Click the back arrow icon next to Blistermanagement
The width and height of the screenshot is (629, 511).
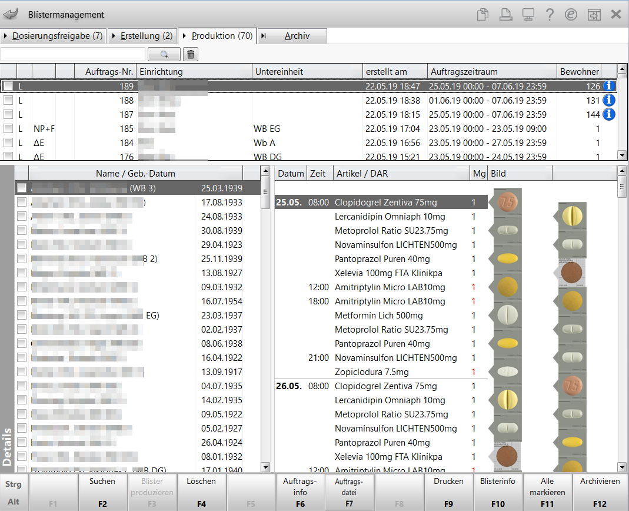pyautogui.click(x=11, y=15)
